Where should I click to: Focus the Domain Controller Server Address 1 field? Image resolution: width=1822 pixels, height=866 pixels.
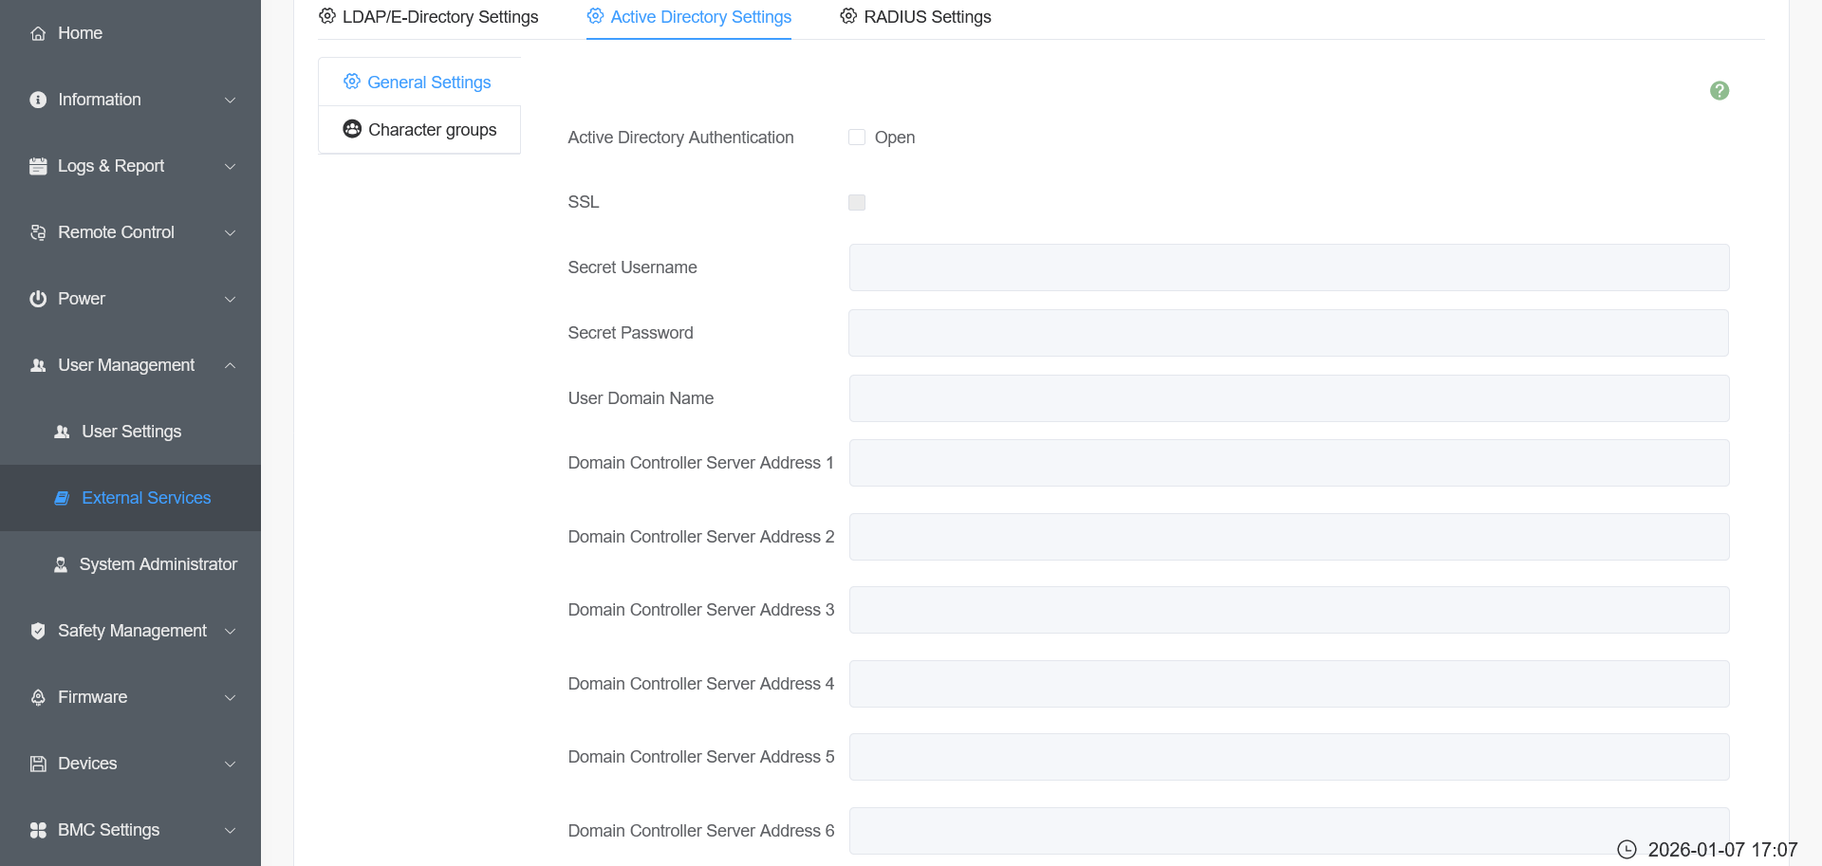(1289, 463)
